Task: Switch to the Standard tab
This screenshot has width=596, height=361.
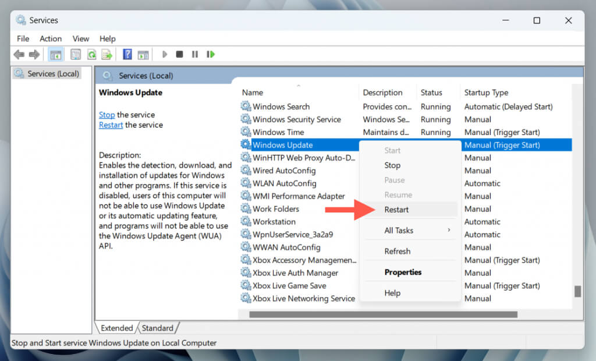Action: tap(157, 328)
